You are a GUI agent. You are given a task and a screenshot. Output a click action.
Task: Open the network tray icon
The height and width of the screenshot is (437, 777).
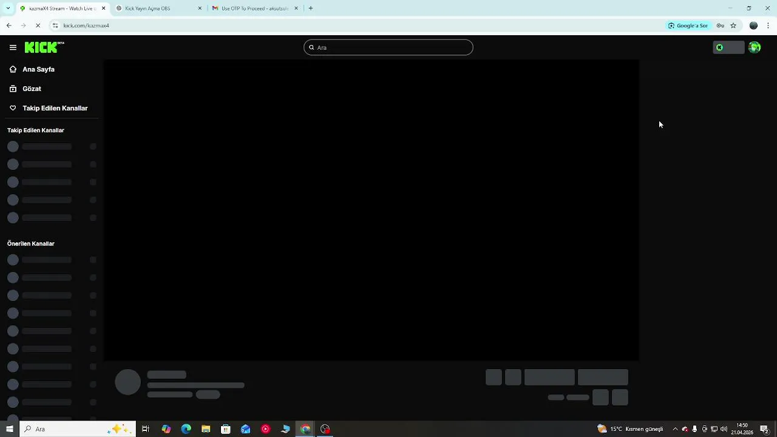point(714,429)
